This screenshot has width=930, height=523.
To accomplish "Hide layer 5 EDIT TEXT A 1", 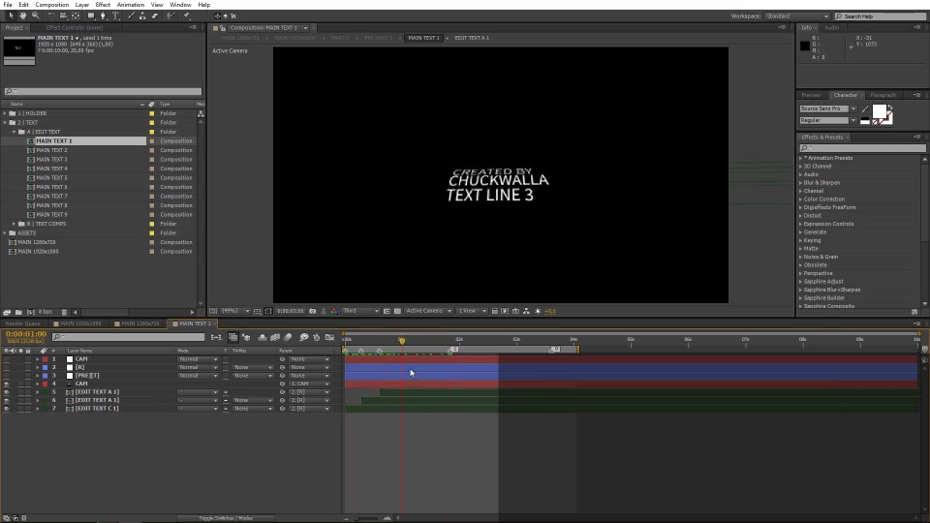I will (7, 392).
